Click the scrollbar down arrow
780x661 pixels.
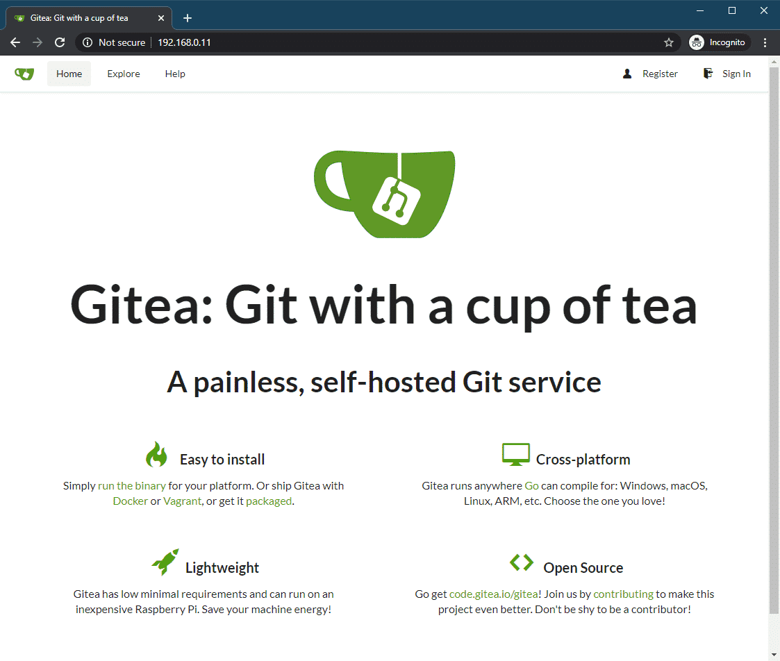point(774,655)
